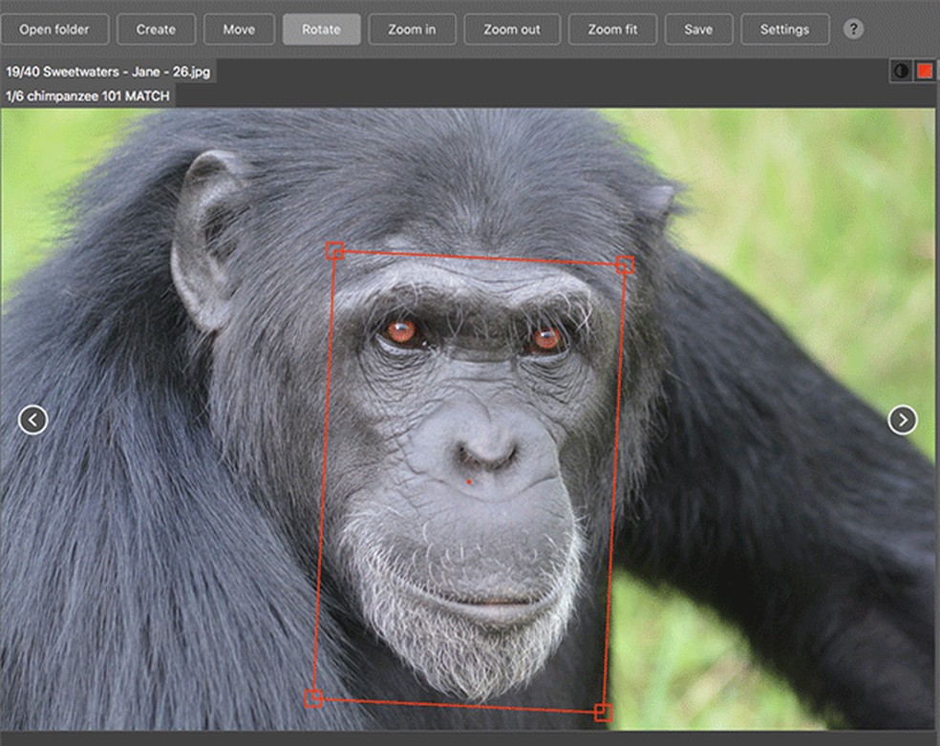Pick the red annotation color swatch

click(x=925, y=72)
